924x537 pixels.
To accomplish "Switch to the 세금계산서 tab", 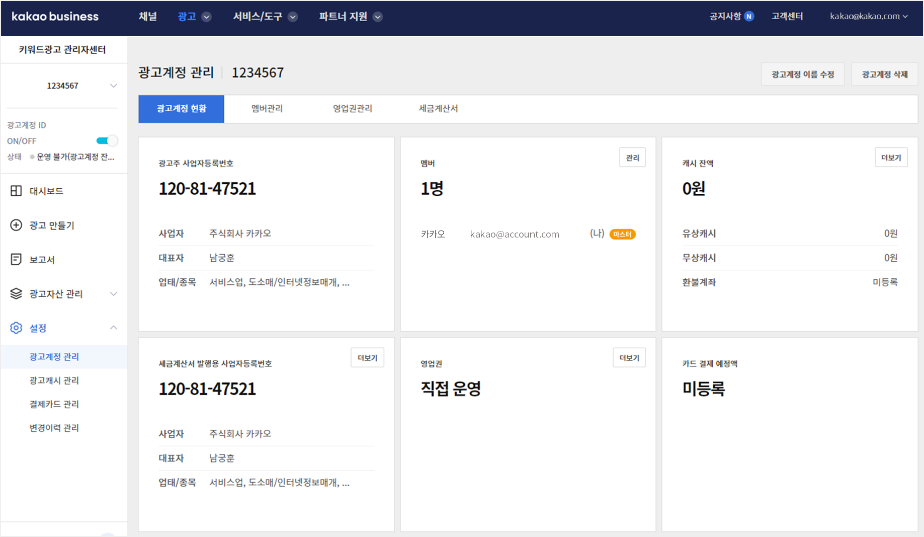I will point(438,109).
